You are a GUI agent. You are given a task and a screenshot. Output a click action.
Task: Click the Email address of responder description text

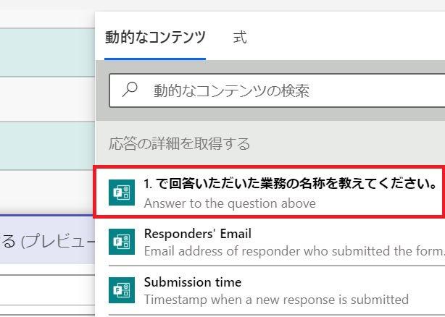294,251
